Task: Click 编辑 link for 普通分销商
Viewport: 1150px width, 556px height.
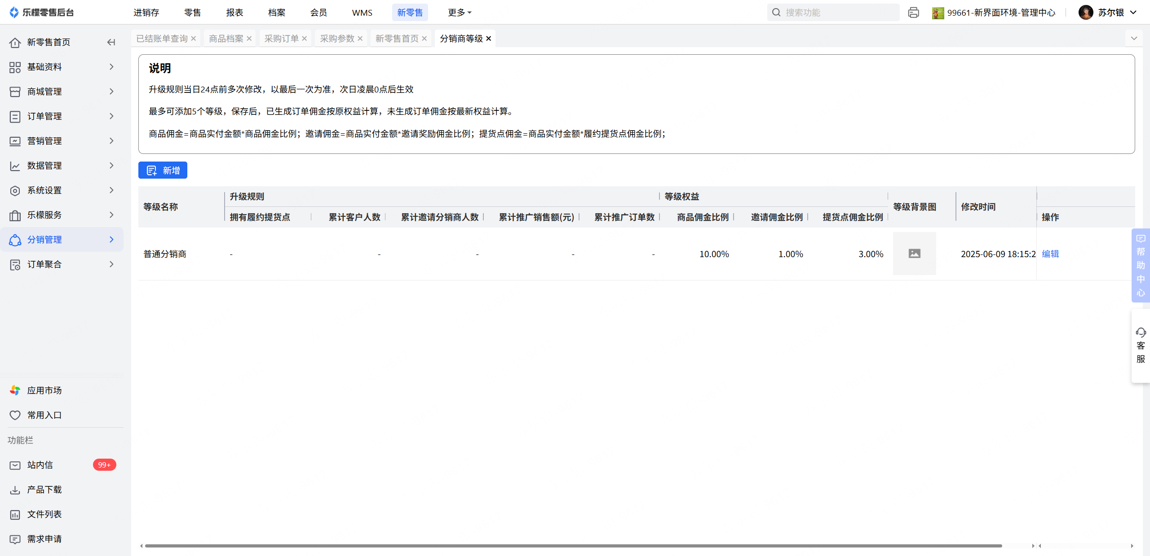Action: pyautogui.click(x=1050, y=254)
